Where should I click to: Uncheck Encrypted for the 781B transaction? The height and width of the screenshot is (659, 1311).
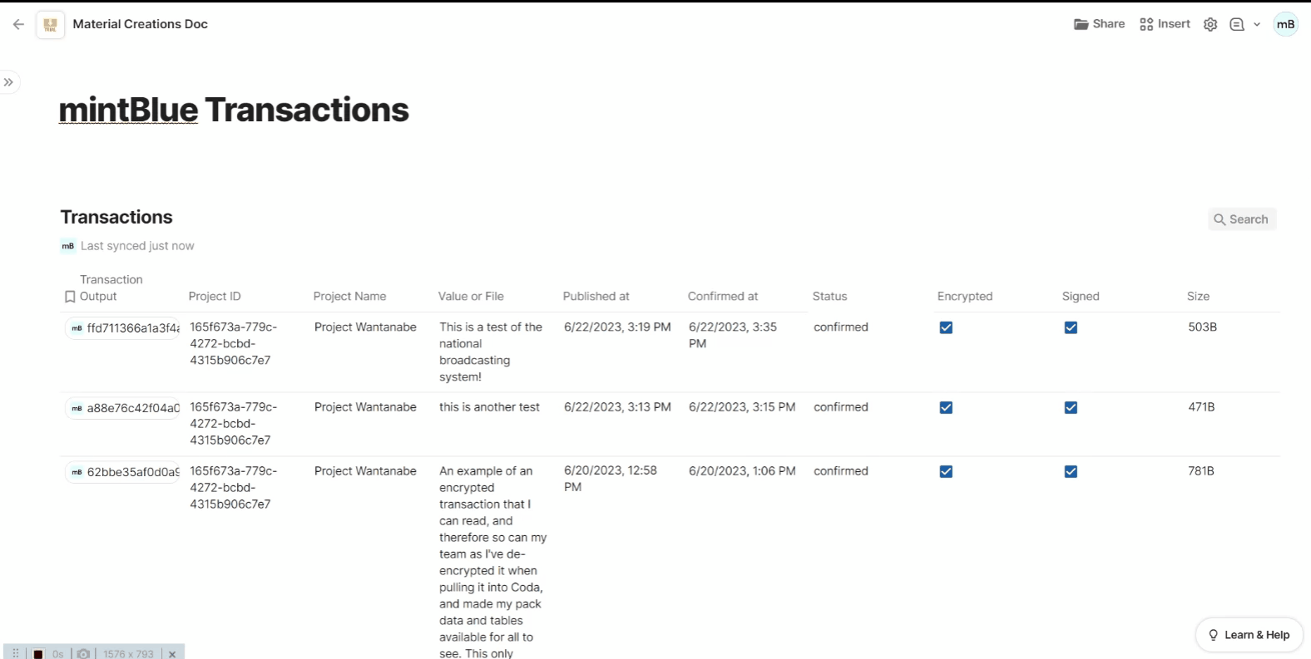[946, 471]
